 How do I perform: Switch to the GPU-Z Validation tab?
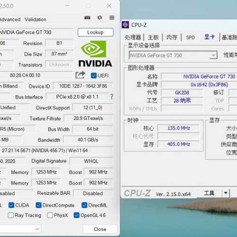(36, 19)
